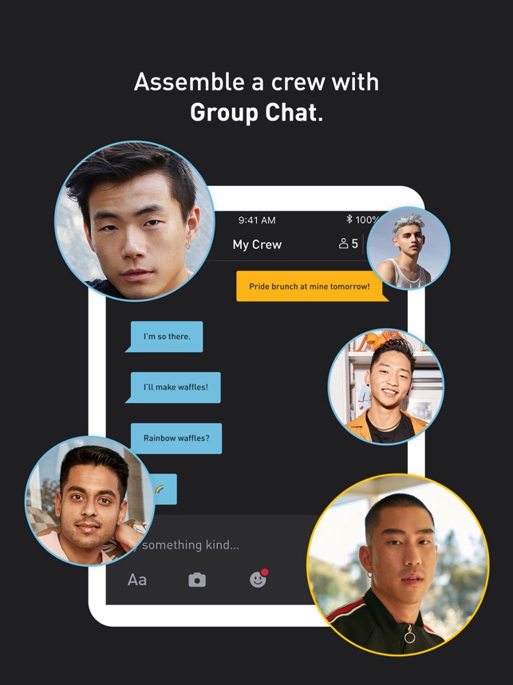513x685 pixels.
Task: Open profile photo of man in pink shirt
Action: [90, 501]
